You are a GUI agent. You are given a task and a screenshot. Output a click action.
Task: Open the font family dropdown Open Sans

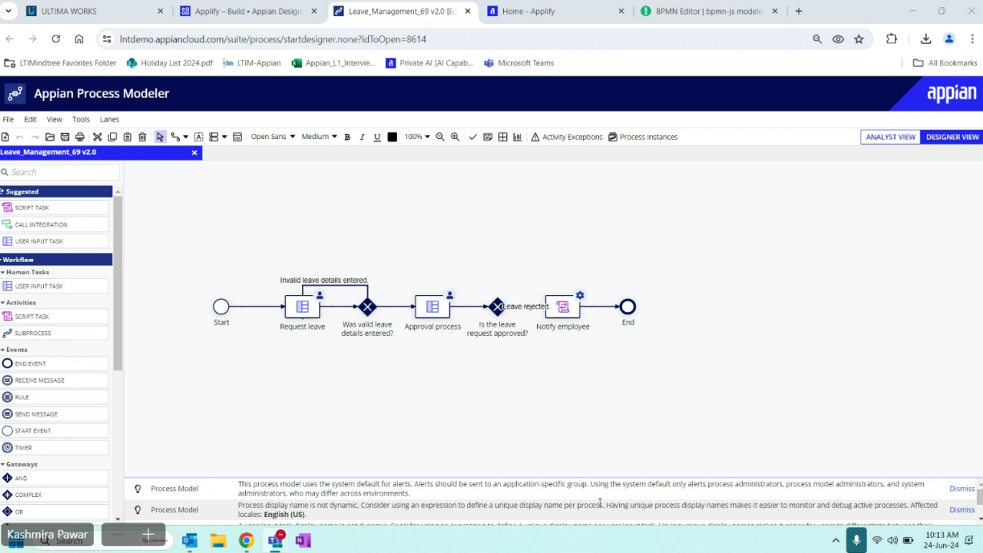point(273,137)
